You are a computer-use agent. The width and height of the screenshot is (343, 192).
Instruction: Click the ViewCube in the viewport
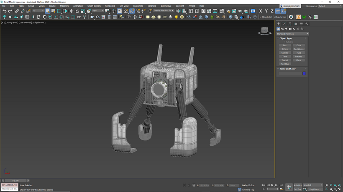tap(264, 31)
